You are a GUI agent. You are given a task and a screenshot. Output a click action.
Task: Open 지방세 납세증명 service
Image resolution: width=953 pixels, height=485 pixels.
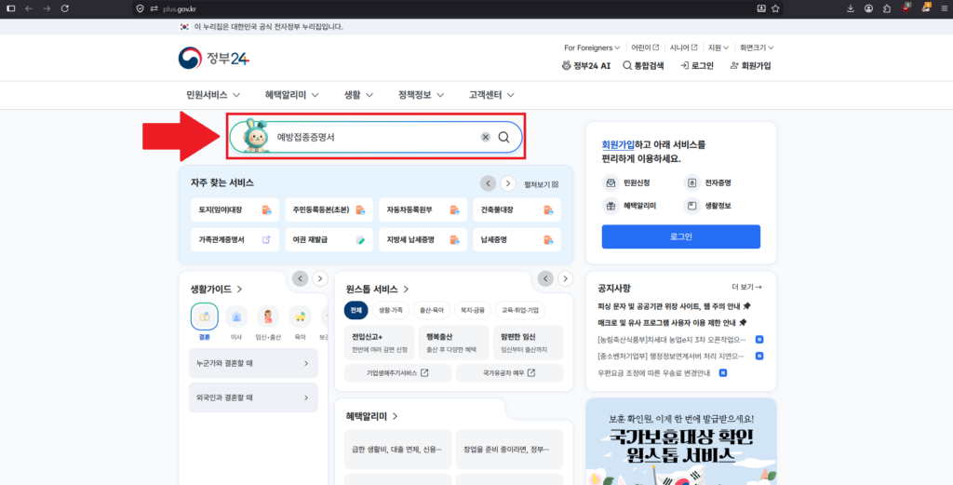pos(423,239)
